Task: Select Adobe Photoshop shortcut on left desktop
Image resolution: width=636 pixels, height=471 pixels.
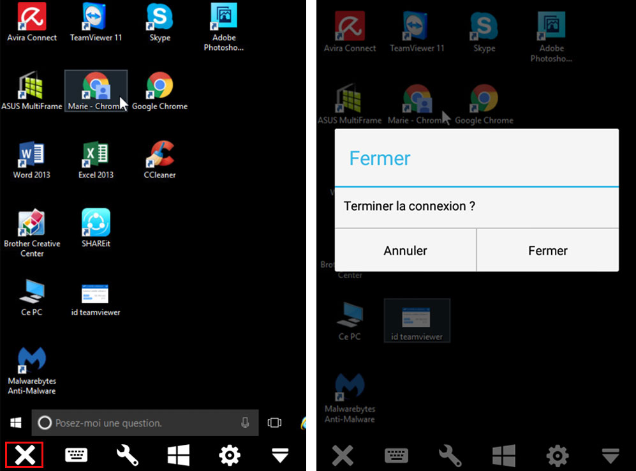Action: pyautogui.click(x=224, y=27)
